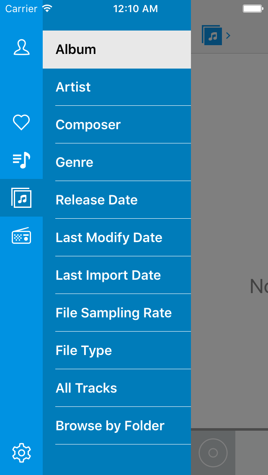268x475 pixels.
Task: Browse by File Sampling Rate
Action: (x=116, y=313)
